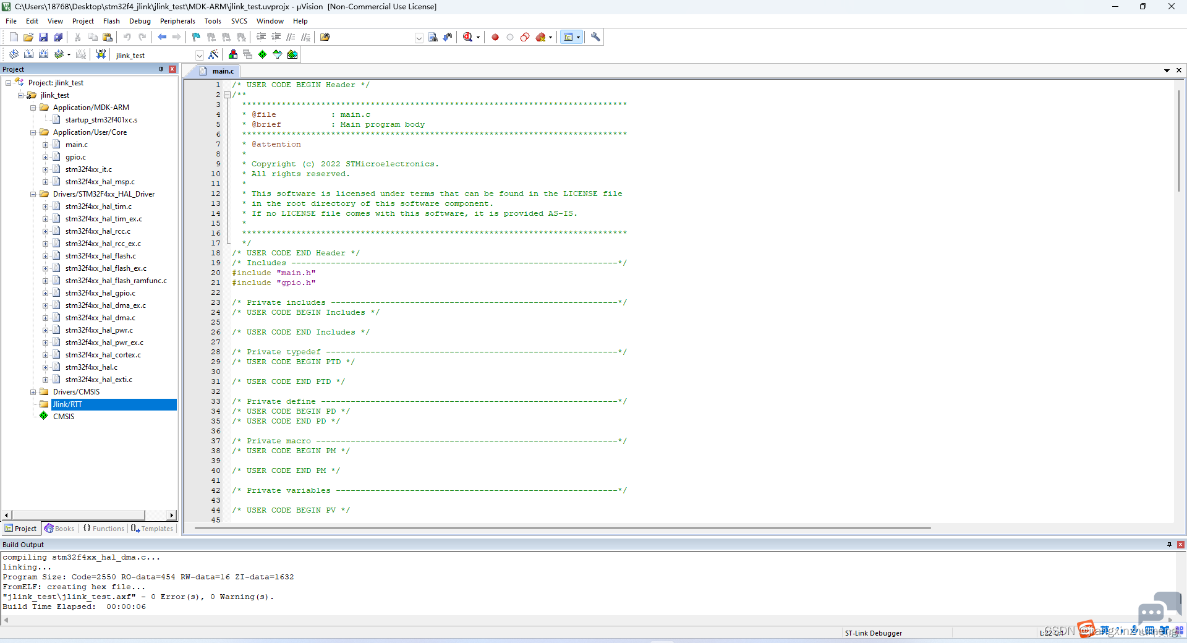
Task: Toggle pin on Project panel
Action: (x=161, y=69)
